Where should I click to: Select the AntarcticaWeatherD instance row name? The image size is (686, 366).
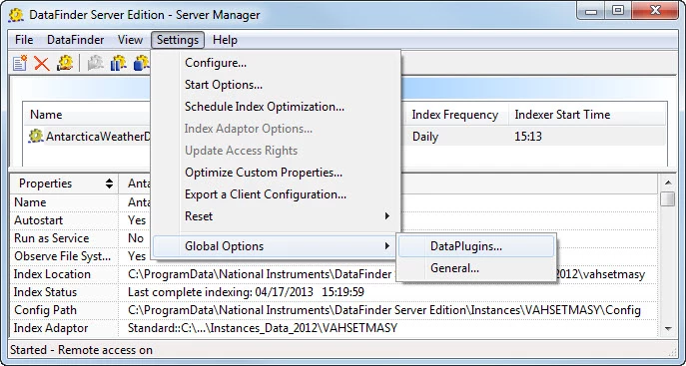coord(98,137)
